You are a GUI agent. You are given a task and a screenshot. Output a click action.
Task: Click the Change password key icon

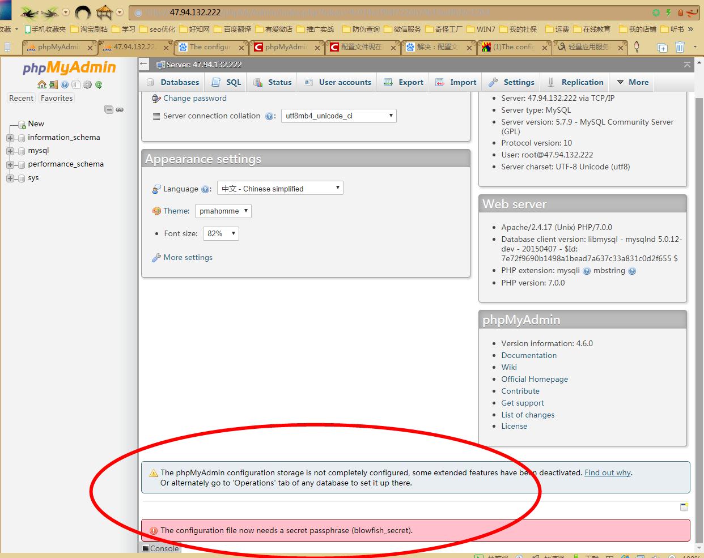tap(156, 99)
